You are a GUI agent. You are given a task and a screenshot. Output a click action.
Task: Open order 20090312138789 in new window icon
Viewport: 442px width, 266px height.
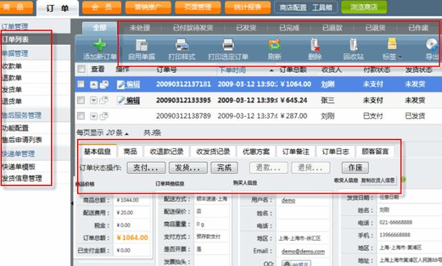tap(104, 115)
